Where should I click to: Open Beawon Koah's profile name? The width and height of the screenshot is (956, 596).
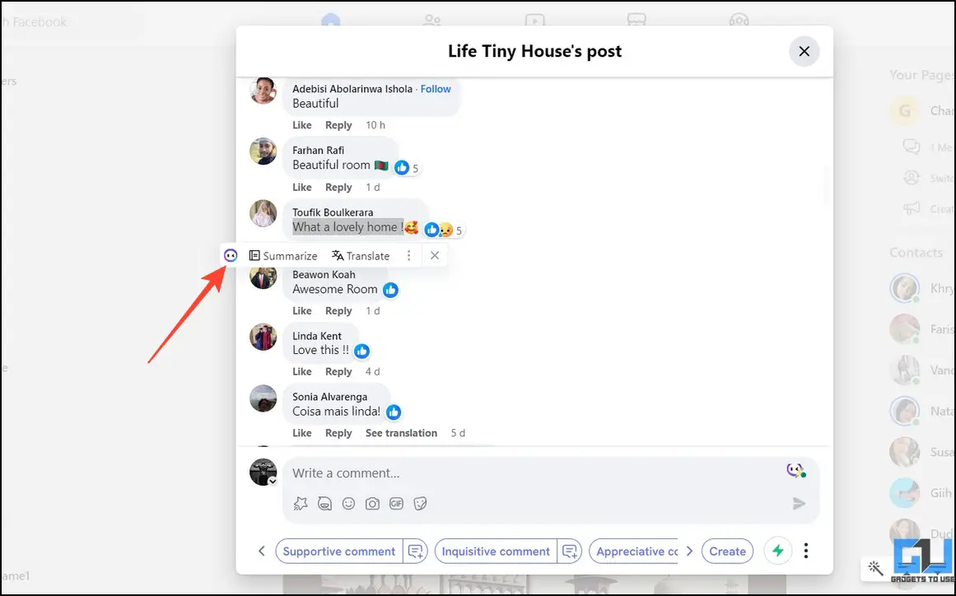click(x=324, y=275)
